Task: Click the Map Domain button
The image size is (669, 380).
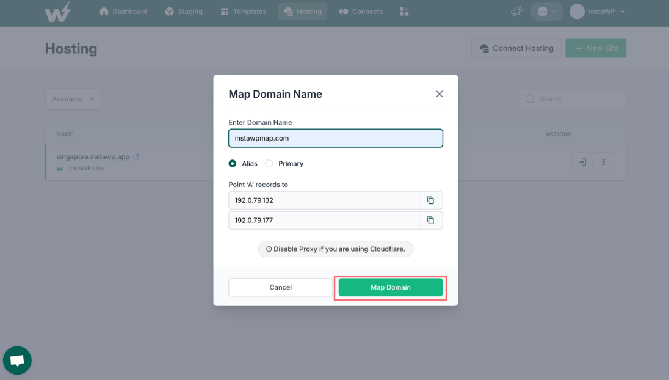Action: [x=391, y=287]
